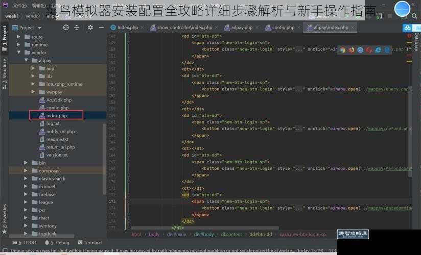Open page in Internet Explorer icon

pyautogui.click(x=378, y=50)
